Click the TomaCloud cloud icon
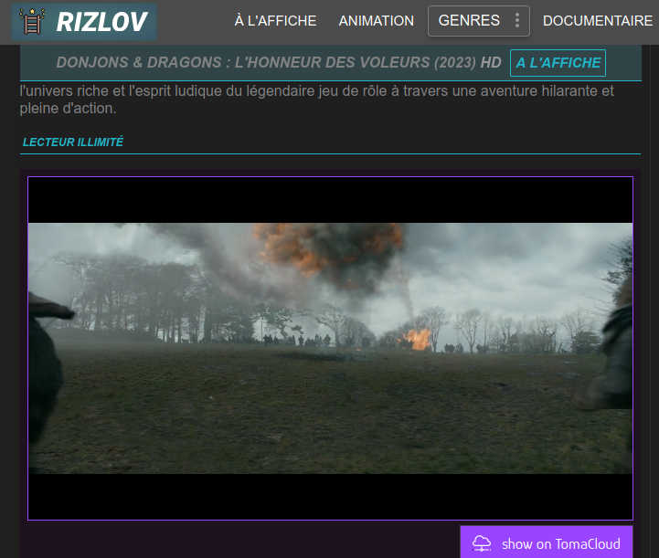Screen dimensions: 659x558 [x=481, y=543]
